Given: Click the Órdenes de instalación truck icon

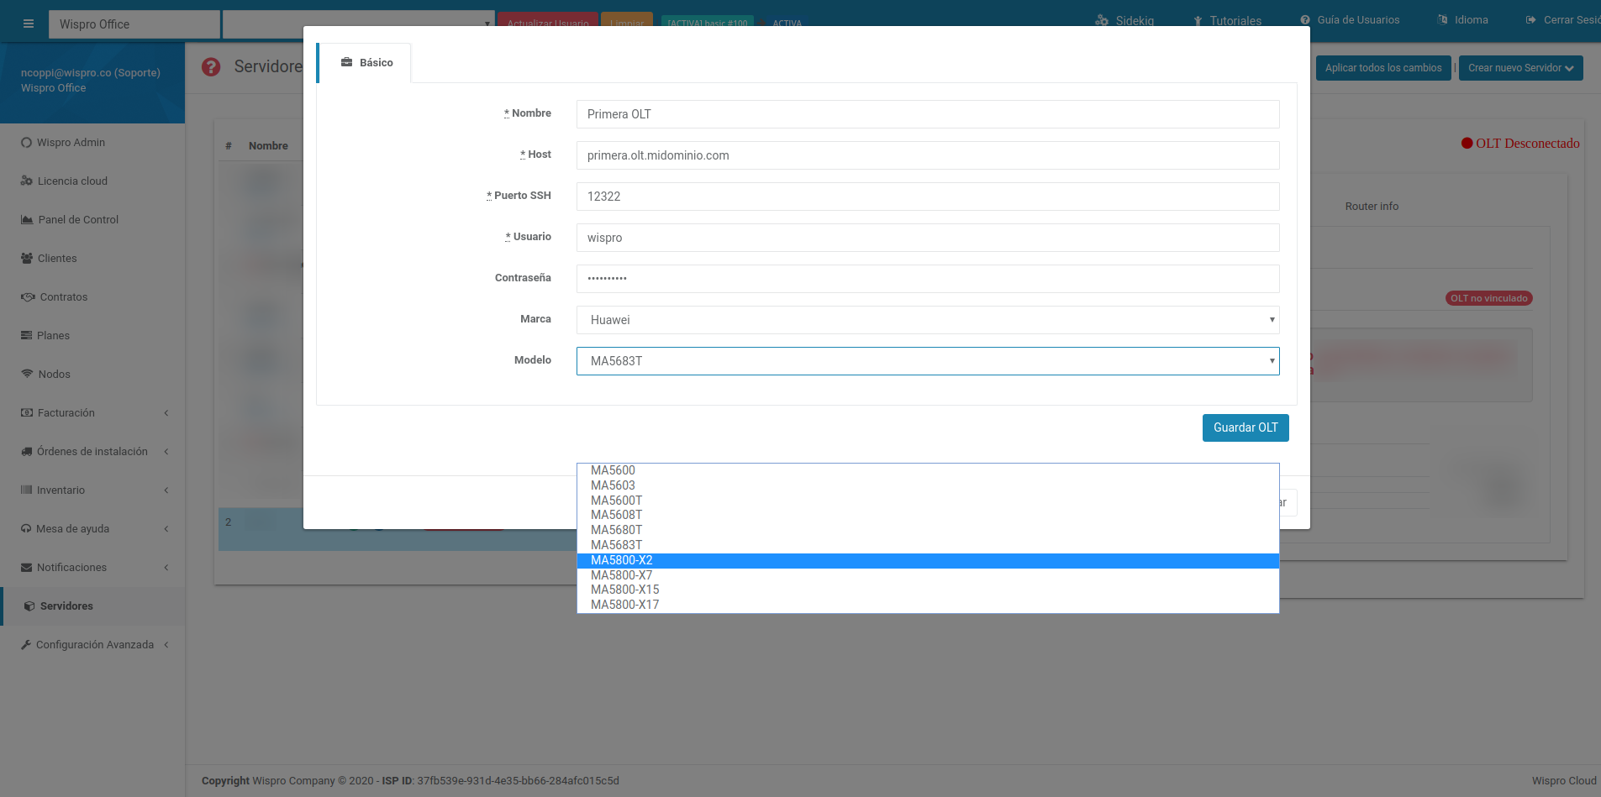Looking at the screenshot, I should (27, 452).
